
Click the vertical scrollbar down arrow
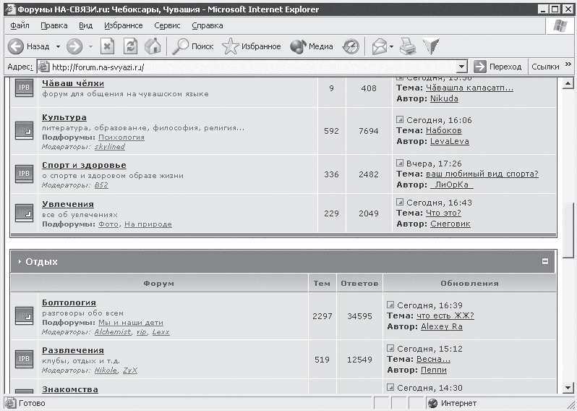(569, 389)
